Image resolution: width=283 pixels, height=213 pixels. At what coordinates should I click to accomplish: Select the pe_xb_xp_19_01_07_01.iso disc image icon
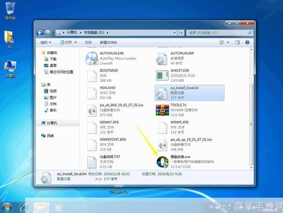coord(162,145)
